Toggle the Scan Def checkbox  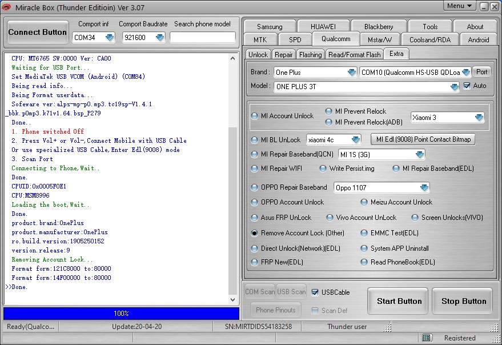point(315,310)
